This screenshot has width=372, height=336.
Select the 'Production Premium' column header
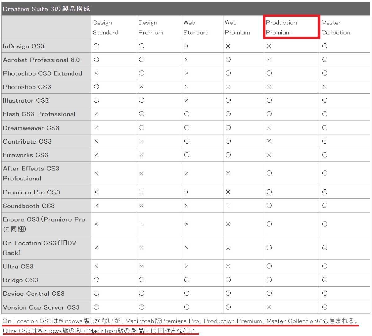pos(281,27)
